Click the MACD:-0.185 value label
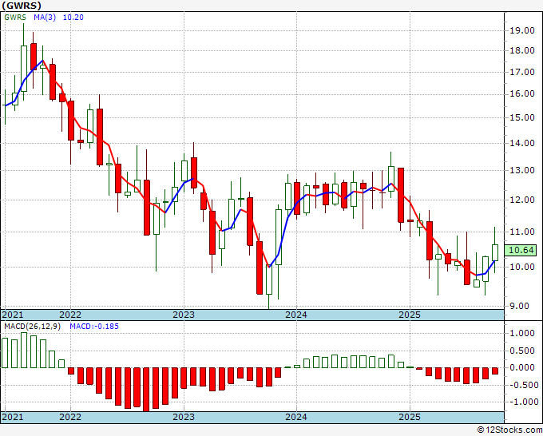The width and height of the screenshot is (543, 436). pos(94,327)
